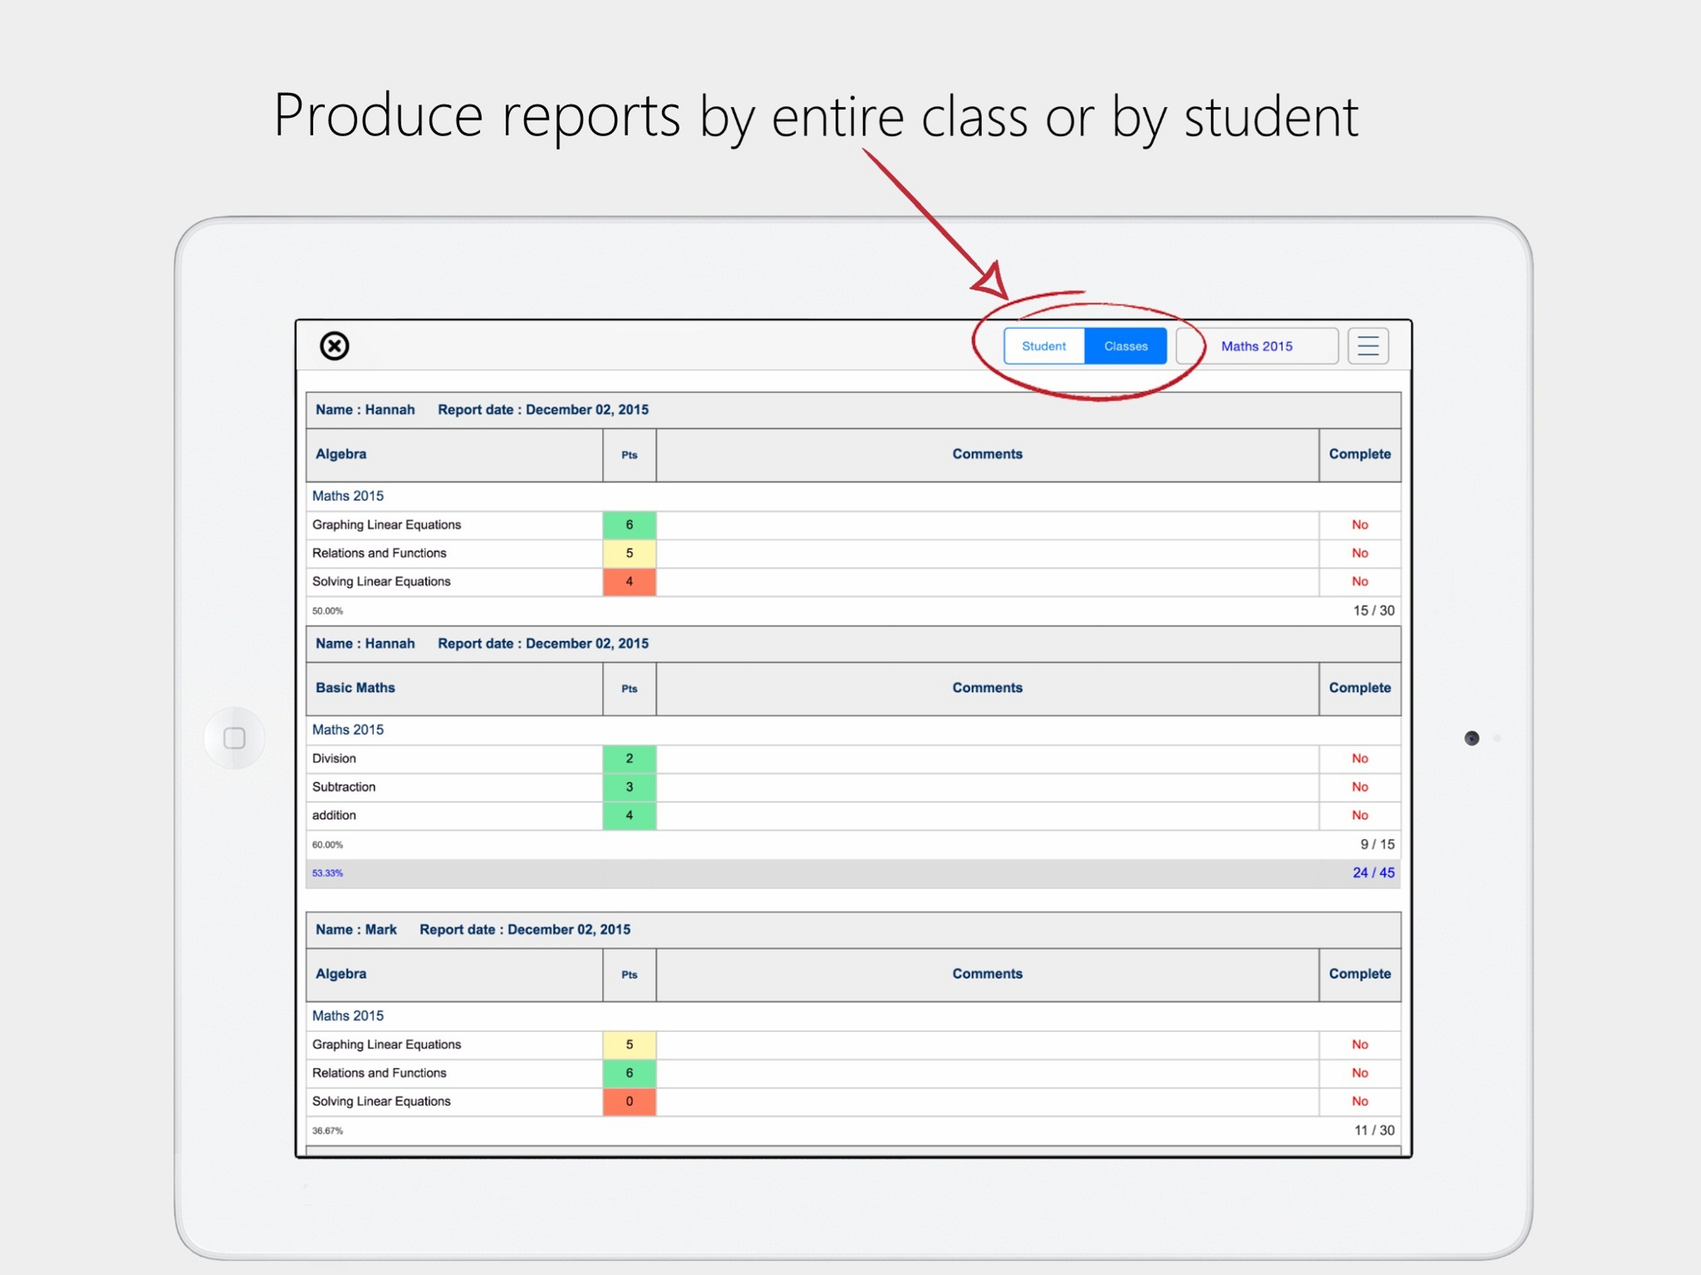
Task: Click the first Name : Hannah header
Action: point(364,410)
